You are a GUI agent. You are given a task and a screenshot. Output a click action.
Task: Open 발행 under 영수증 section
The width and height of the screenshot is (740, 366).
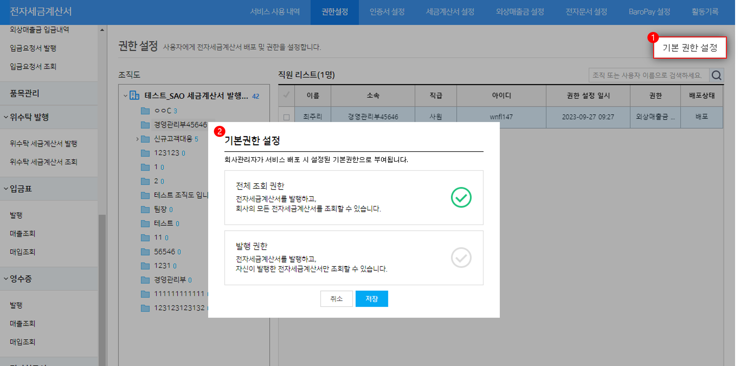(x=16, y=305)
